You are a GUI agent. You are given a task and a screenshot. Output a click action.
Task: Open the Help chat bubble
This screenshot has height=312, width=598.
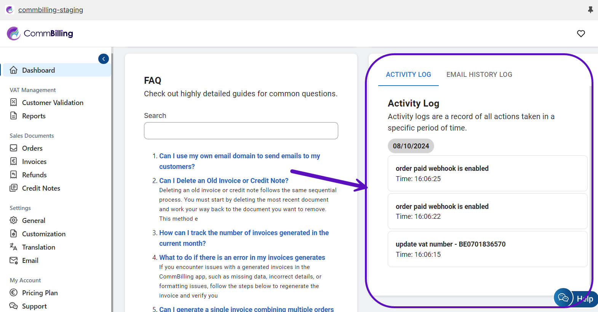(x=563, y=298)
